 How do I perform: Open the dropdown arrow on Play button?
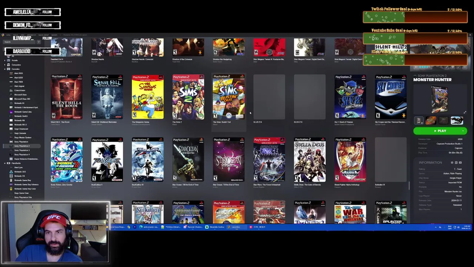(x=463, y=131)
